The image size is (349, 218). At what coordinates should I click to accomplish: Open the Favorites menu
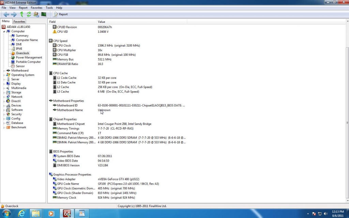click(x=36, y=7)
